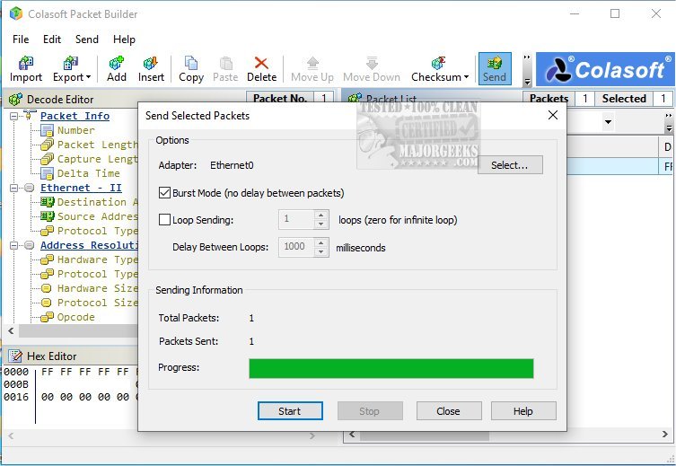Disable Burst Mode checkbox

tap(164, 193)
